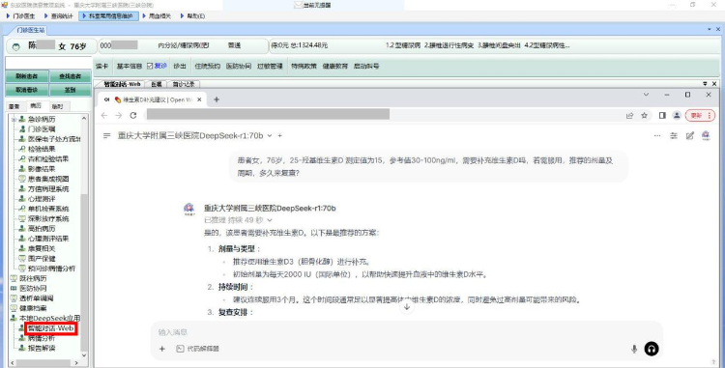Switch to the 病历 sidebar tab
This screenshot has height=368, width=725.
[x=36, y=105]
